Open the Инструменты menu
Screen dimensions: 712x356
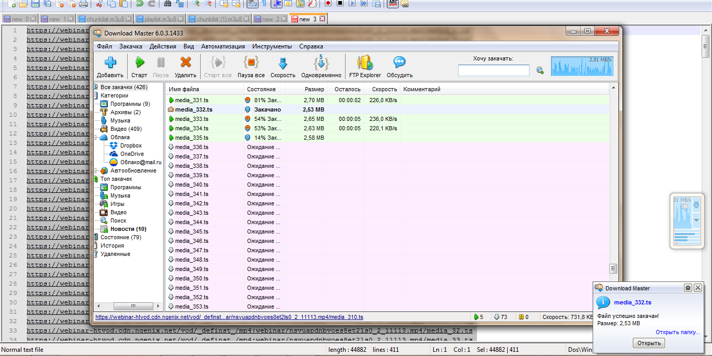pos(272,46)
